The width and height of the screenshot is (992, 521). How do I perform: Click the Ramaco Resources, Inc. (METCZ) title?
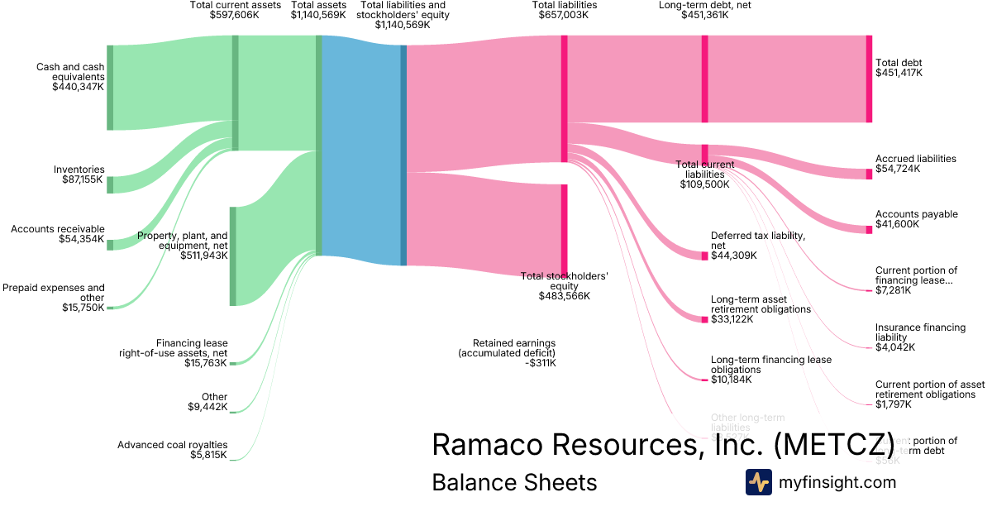[x=663, y=444]
